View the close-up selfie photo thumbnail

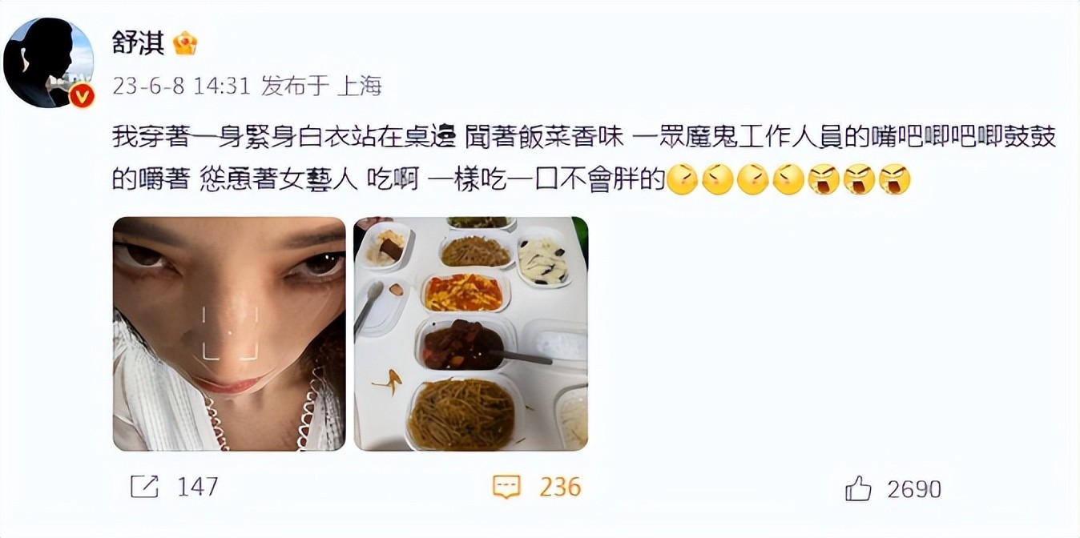(x=229, y=334)
